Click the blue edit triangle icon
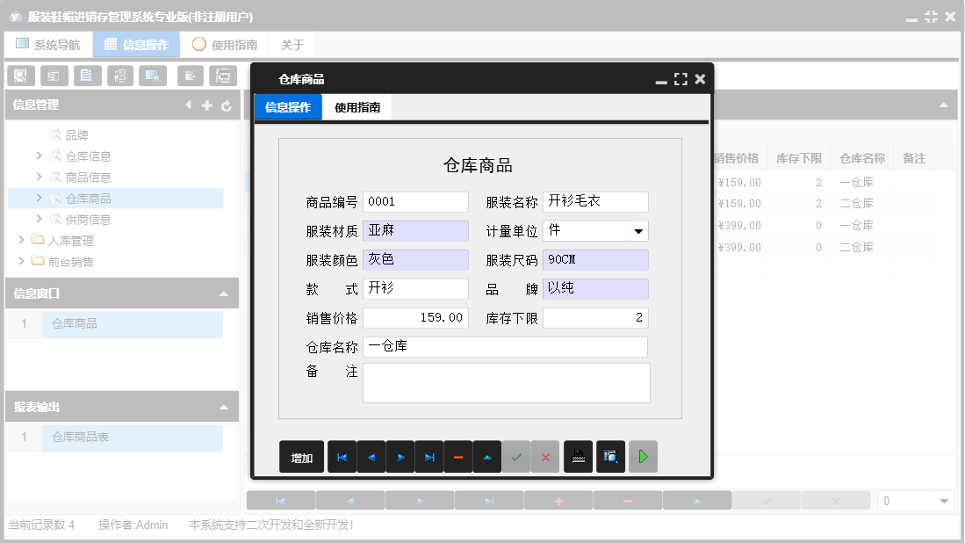 (488, 456)
